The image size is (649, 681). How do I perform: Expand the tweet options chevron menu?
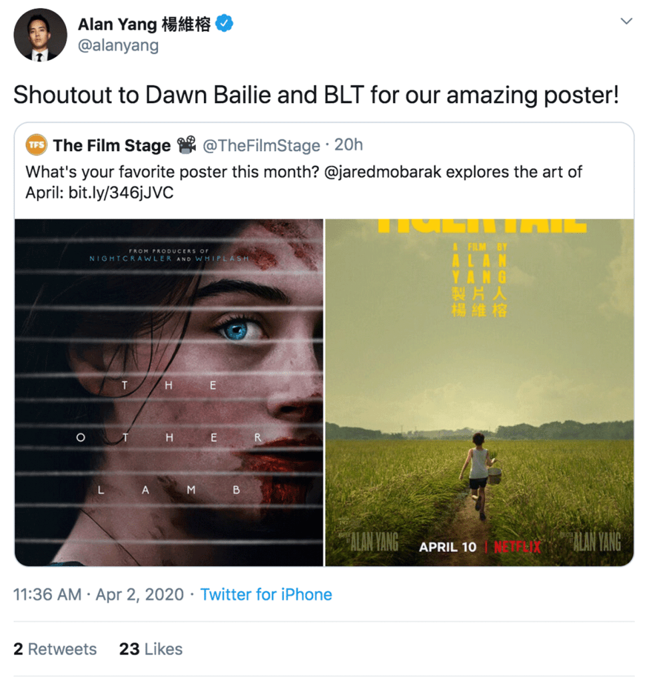pos(626,21)
